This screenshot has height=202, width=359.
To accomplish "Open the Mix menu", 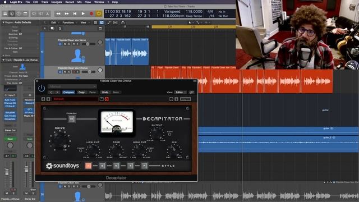I will 80,2.
